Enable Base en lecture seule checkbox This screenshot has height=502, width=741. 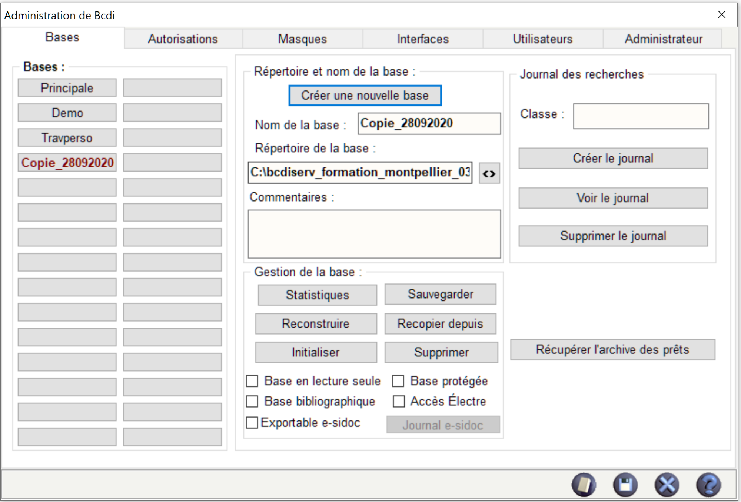click(x=252, y=381)
